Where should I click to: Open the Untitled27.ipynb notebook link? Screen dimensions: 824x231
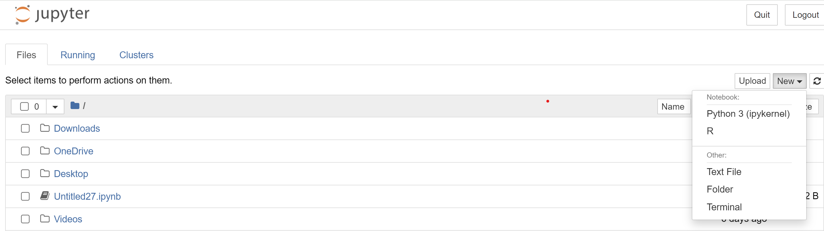coord(87,196)
